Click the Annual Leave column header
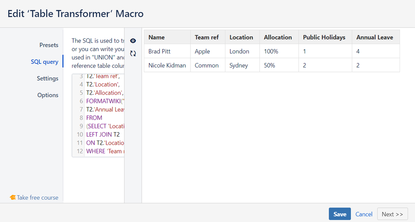415x222 pixels. tap(374, 37)
